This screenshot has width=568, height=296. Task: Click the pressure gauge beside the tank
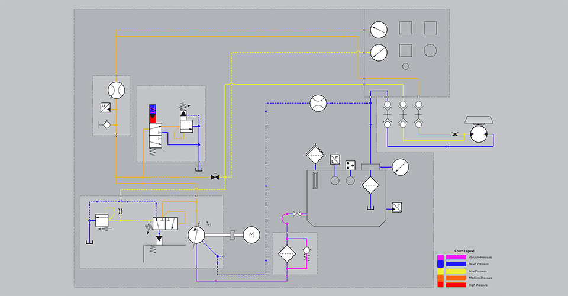[x=401, y=166]
